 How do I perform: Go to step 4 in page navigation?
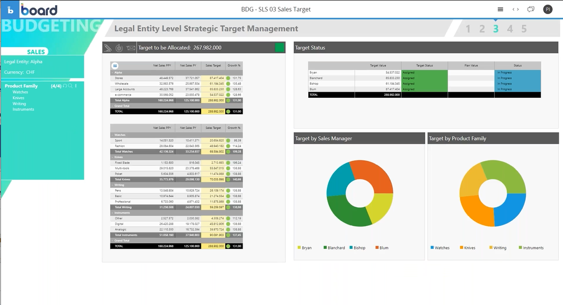510,29
